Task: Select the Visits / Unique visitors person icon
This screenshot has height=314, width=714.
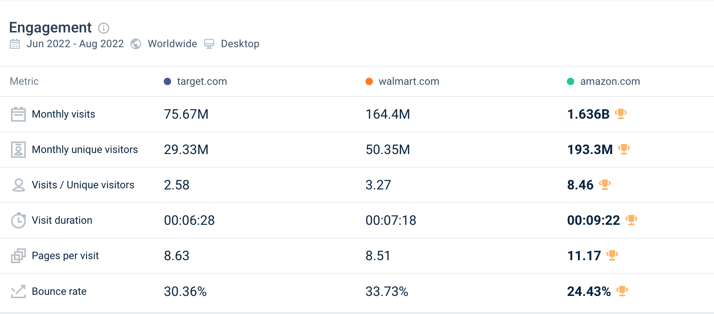Action: click(18, 185)
